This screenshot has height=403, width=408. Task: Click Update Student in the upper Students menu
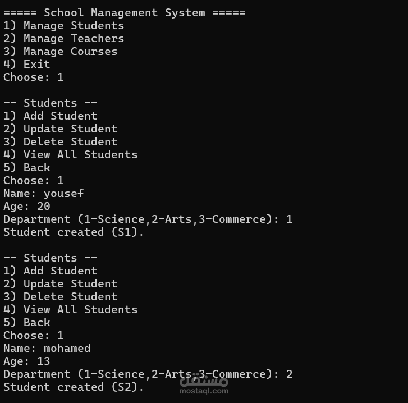click(x=60, y=129)
